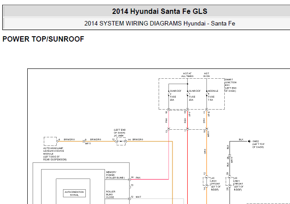Click the 'AUTO HEADLAMP LEVELING DEVICE MODULE' label
Image resolution: width=290 pixels, height=204 pixels.
tap(55, 154)
